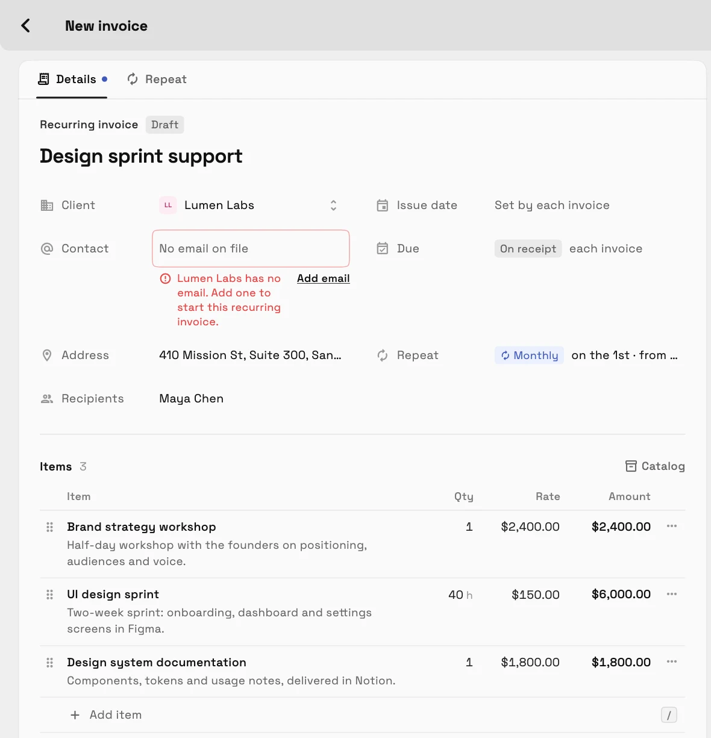
Task: Open more options for Brand strategy workshop
Action: tap(672, 527)
